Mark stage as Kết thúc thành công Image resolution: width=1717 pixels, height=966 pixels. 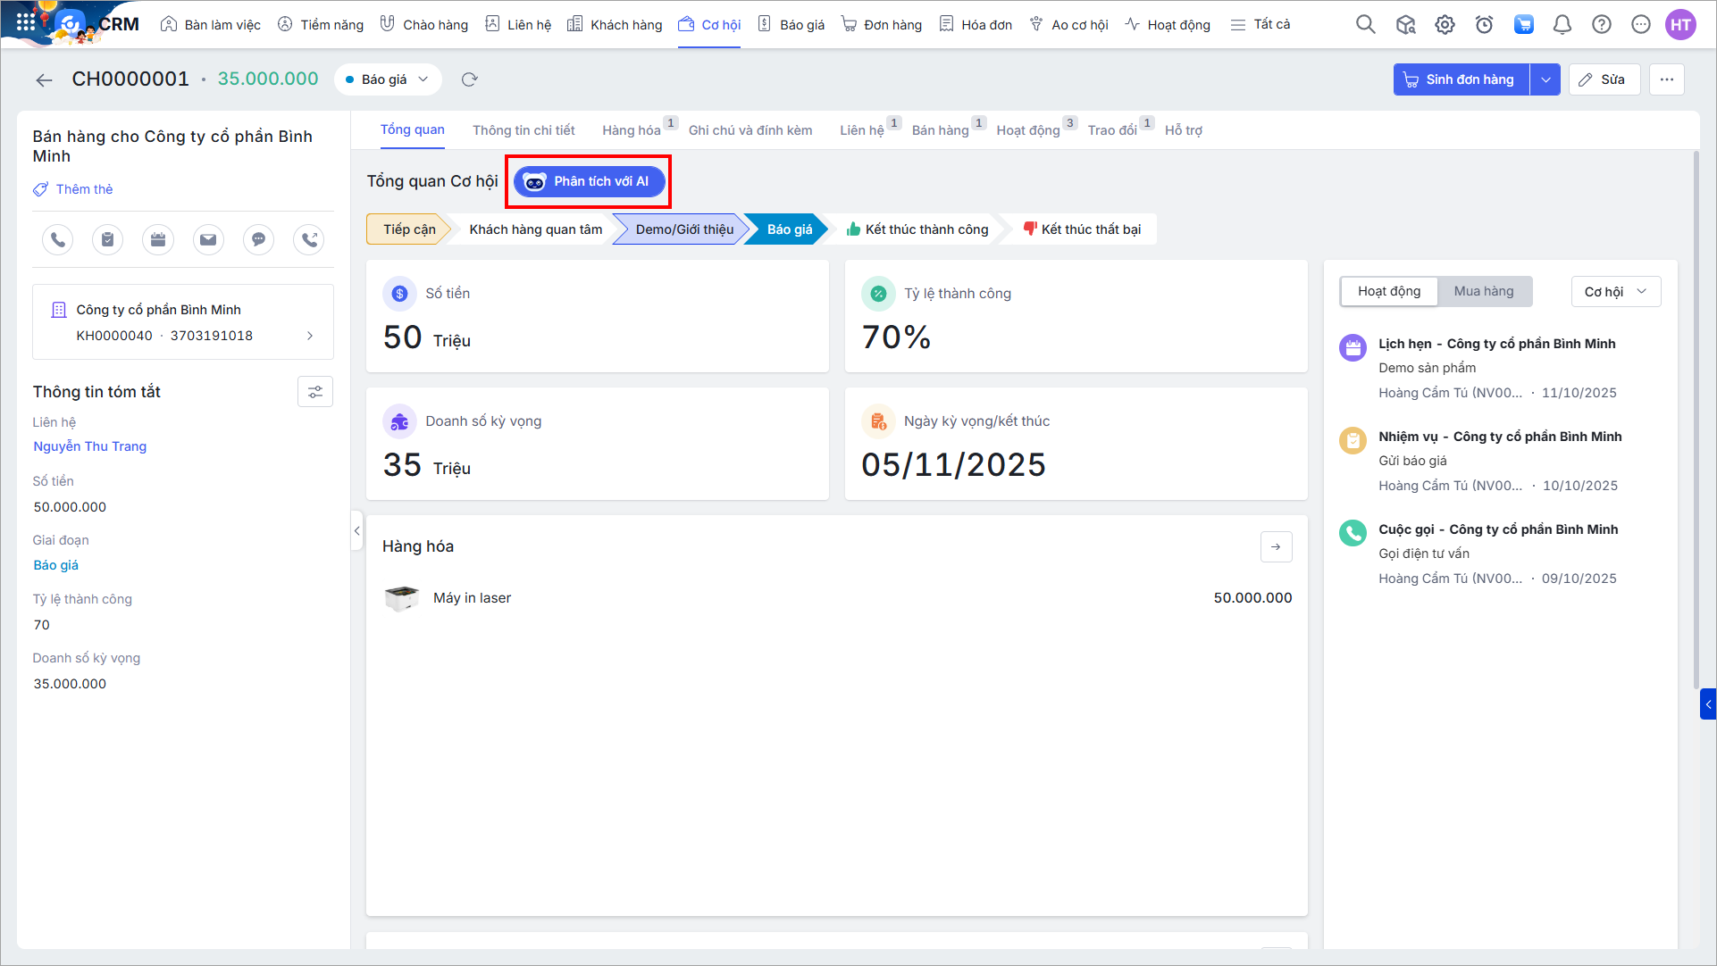click(917, 229)
